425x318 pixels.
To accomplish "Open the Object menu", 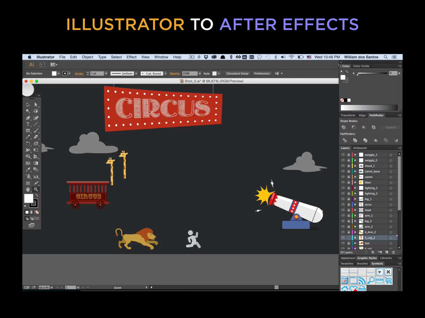I will tap(87, 57).
